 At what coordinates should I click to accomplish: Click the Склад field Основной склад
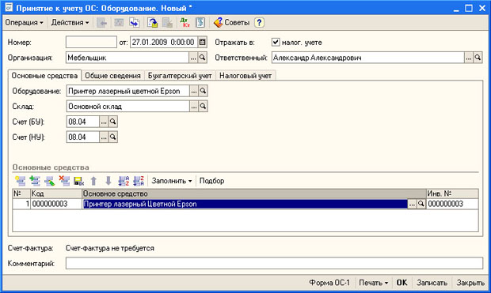tap(128, 106)
